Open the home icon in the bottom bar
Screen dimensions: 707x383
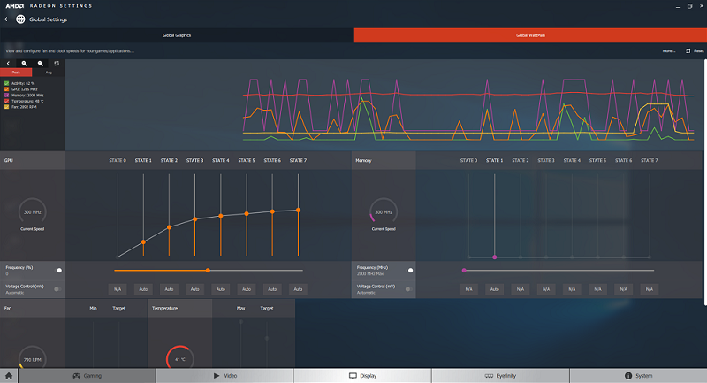click(x=9, y=376)
